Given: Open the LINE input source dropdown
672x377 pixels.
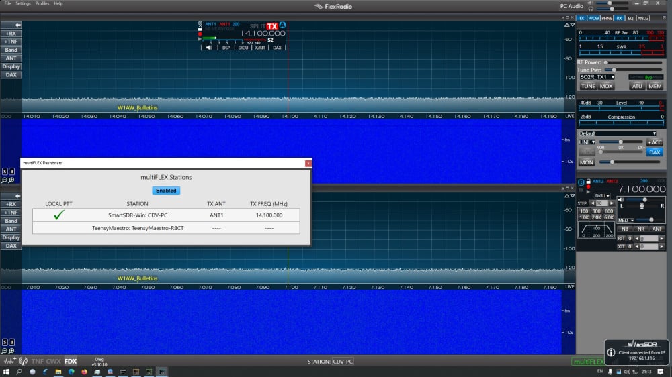Looking at the screenshot, I should (587, 142).
